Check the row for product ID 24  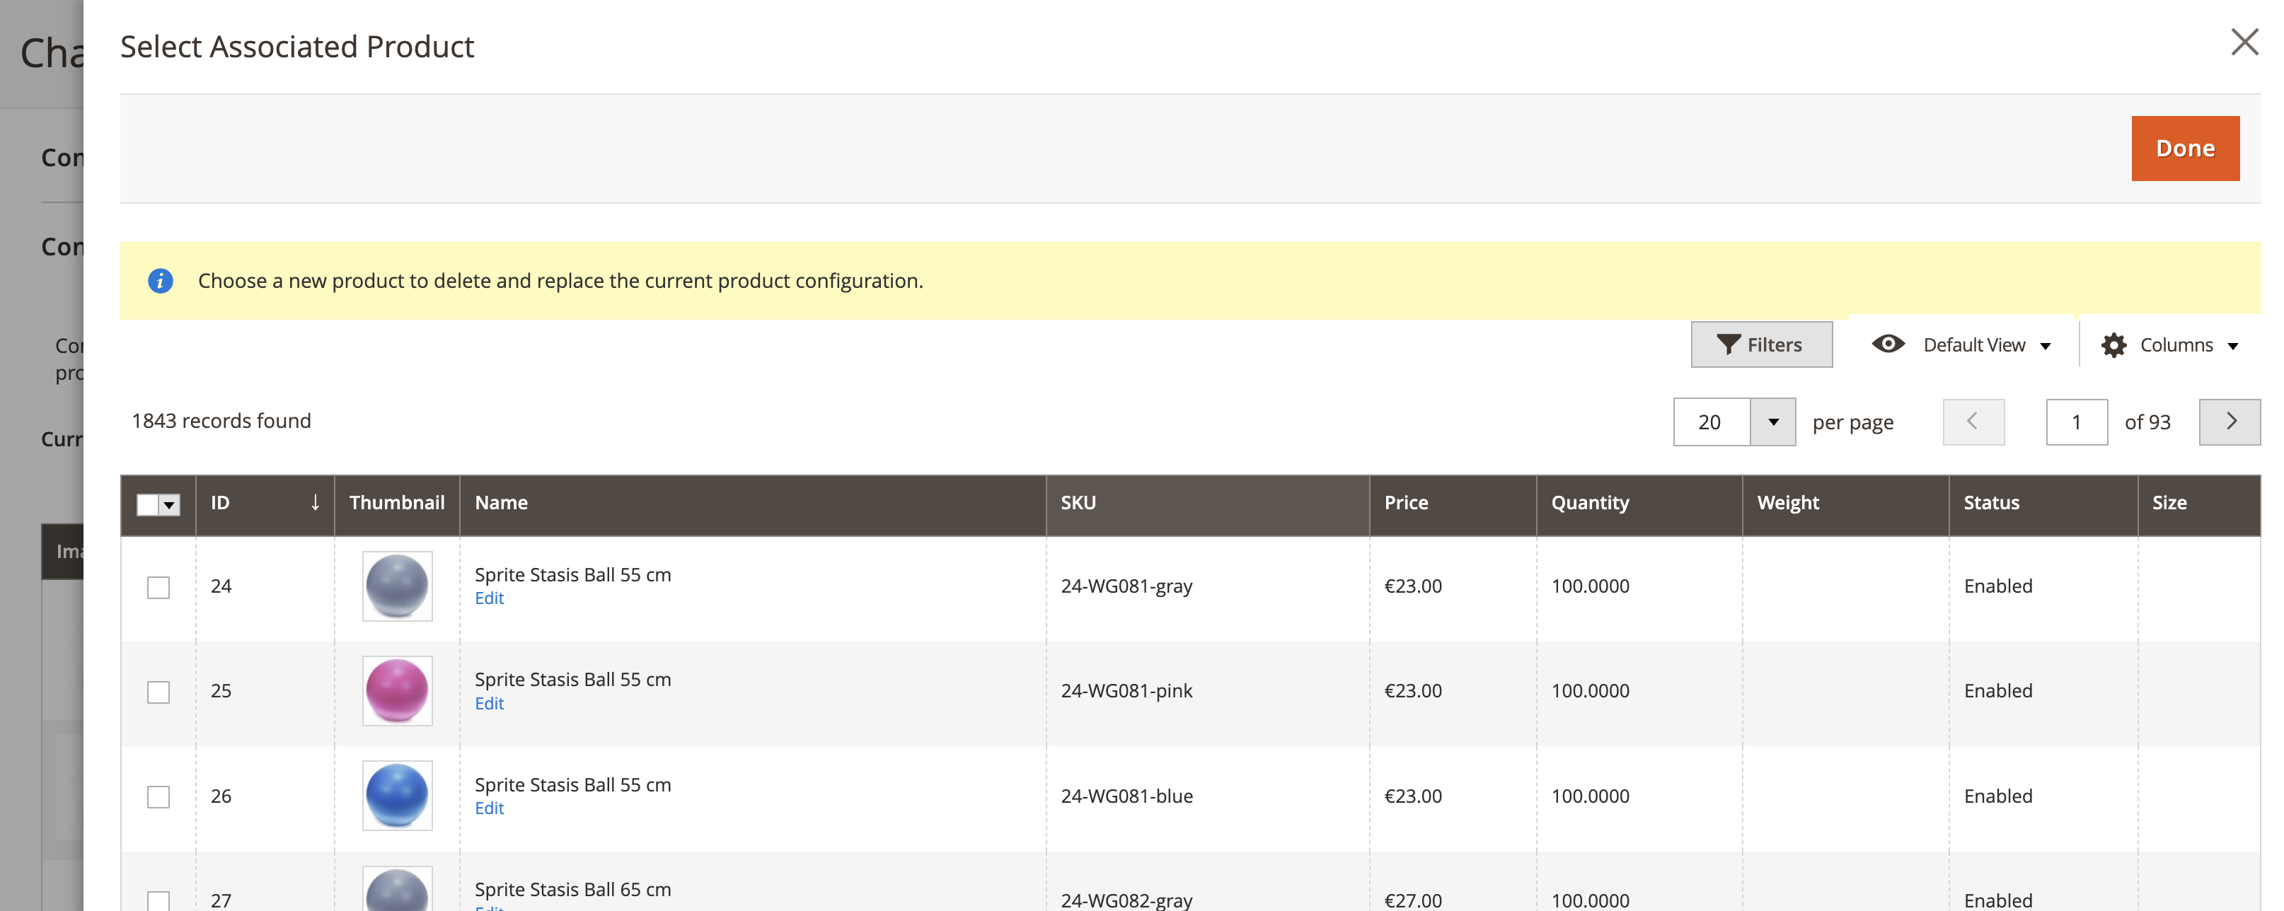click(158, 588)
